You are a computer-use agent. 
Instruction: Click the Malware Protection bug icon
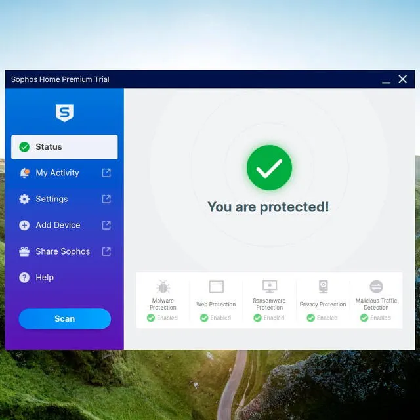[163, 287]
